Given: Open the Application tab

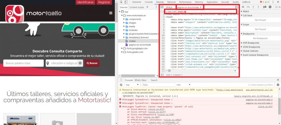Looking at the screenshot, I should [x=212, y=2].
